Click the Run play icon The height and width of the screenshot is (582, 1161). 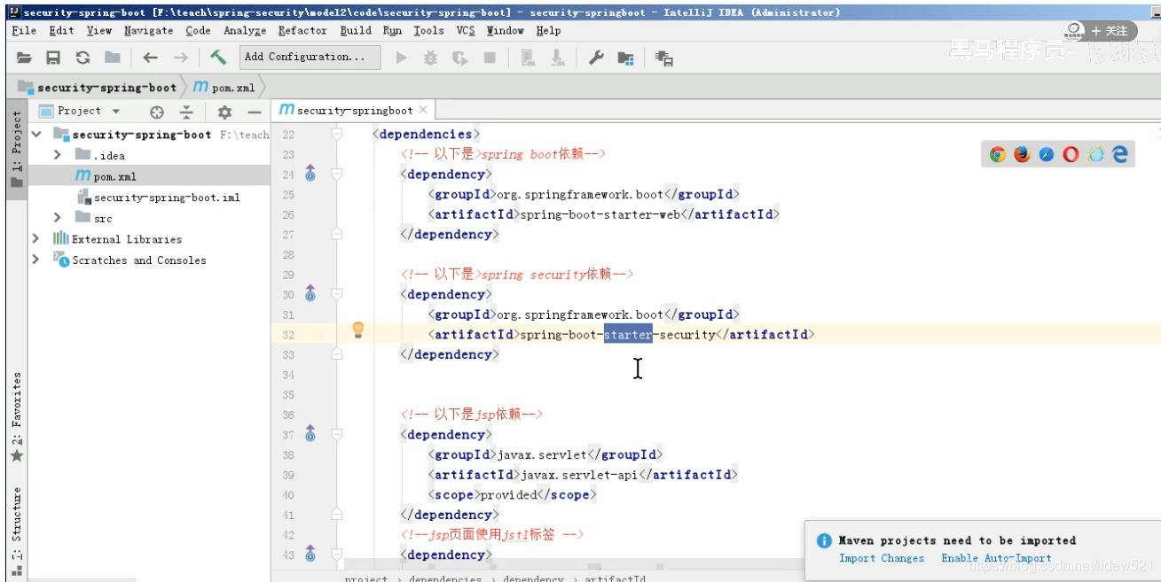(x=402, y=58)
